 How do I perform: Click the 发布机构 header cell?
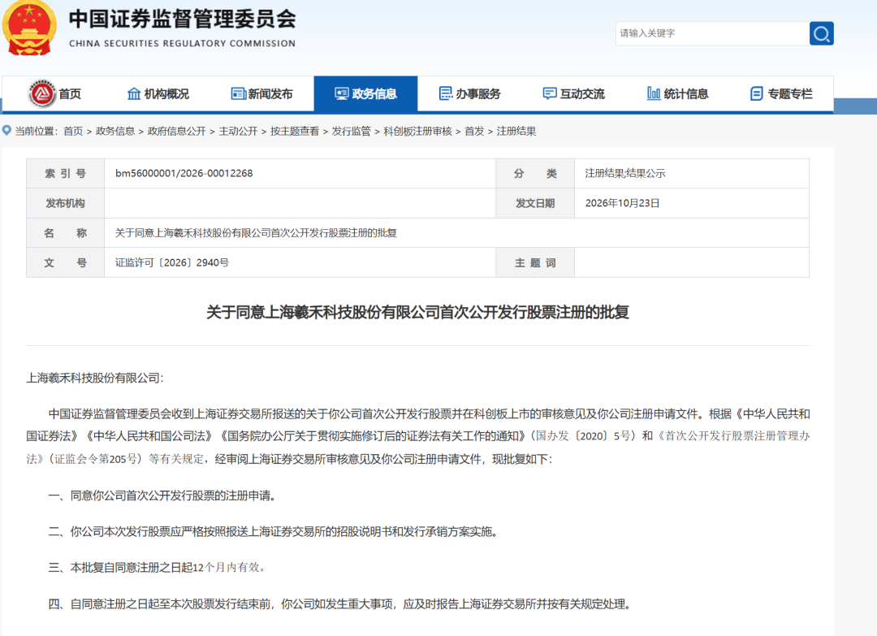66,203
